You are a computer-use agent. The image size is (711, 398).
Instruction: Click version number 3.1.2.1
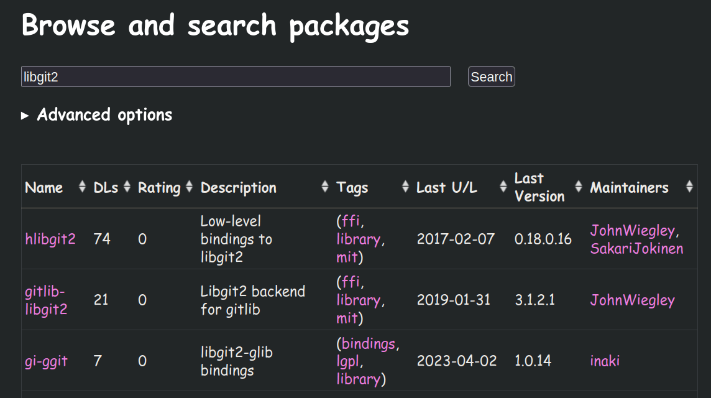coord(534,300)
